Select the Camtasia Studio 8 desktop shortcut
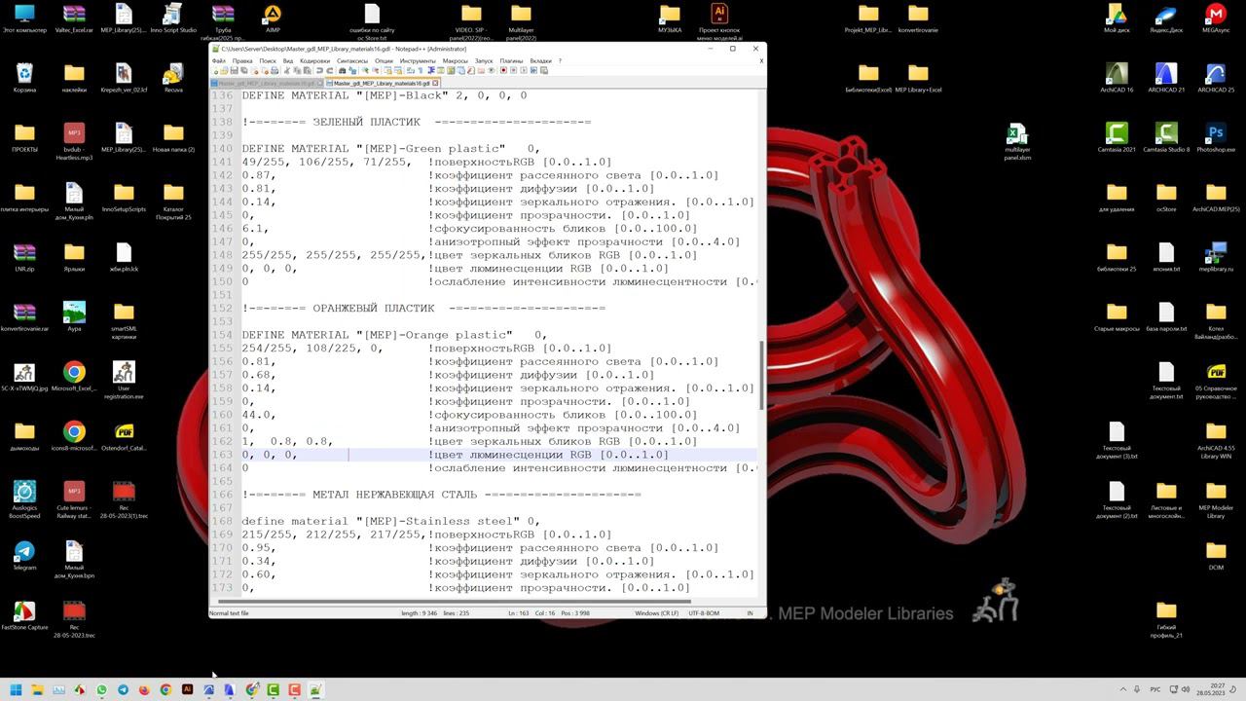 [1166, 134]
